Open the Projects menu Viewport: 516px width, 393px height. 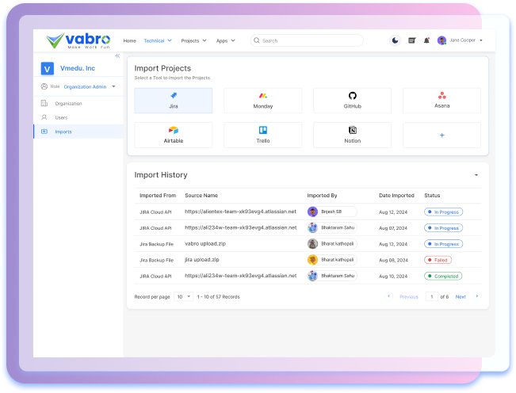[x=193, y=40]
